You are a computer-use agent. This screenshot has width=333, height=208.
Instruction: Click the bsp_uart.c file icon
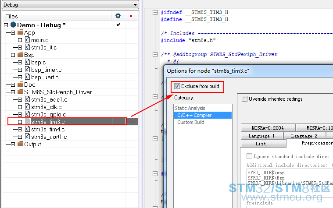pos(27,77)
